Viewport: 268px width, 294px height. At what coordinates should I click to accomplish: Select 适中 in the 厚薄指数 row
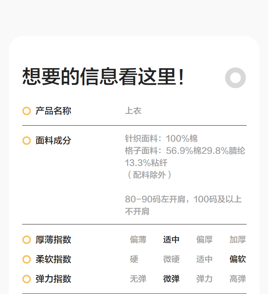(171, 240)
